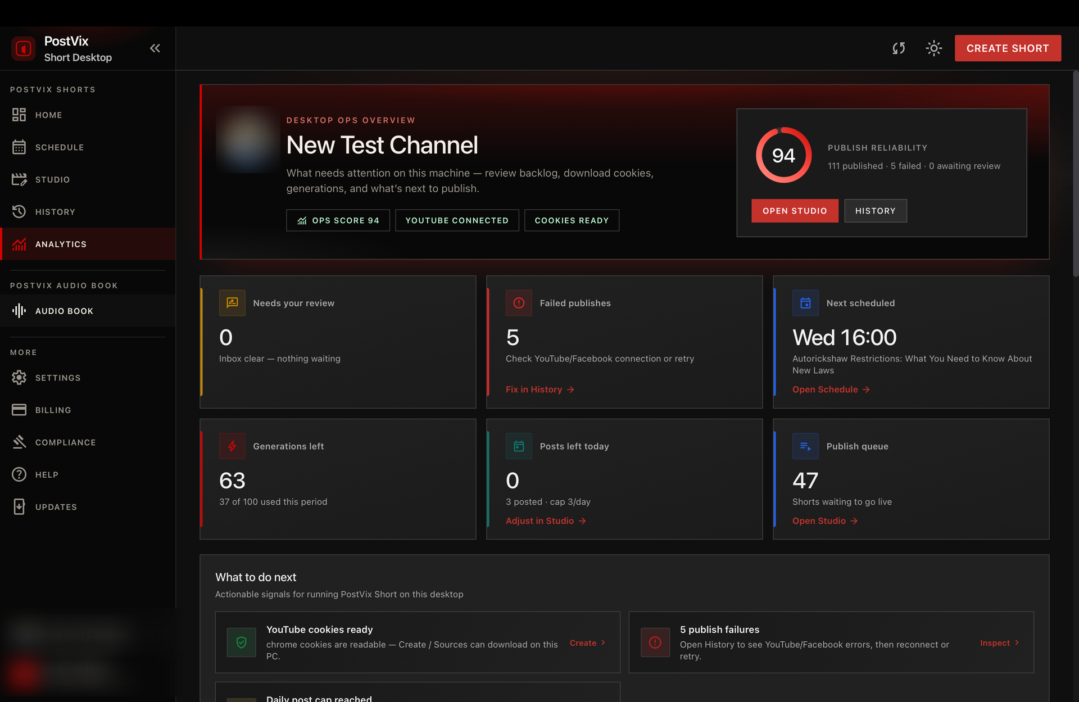Click the History button in reliability card
This screenshot has width=1079, height=702.
pyautogui.click(x=875, y=211)
